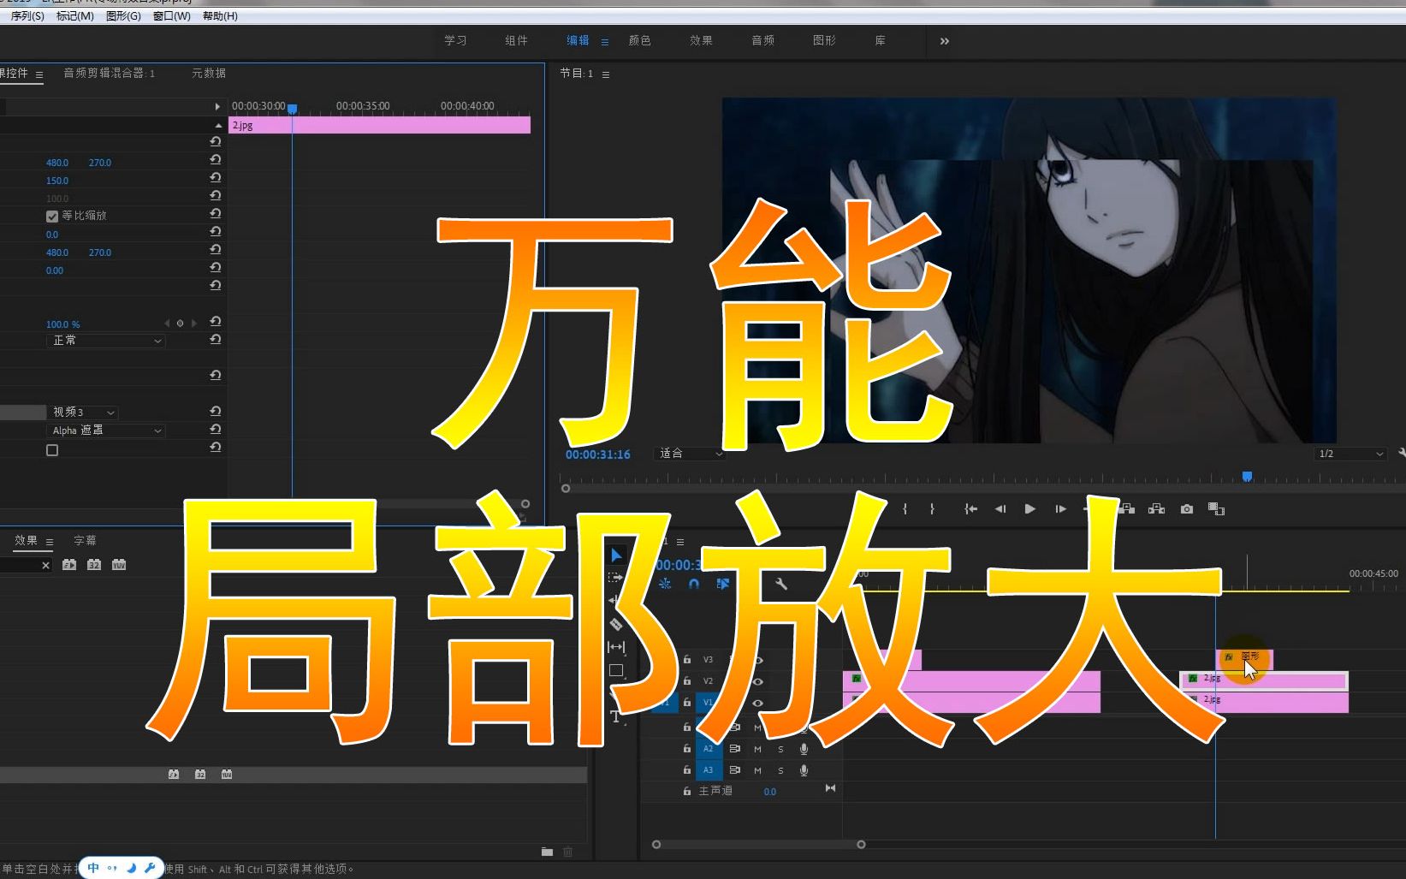Pick the Razor tool

tap(616, 624)
